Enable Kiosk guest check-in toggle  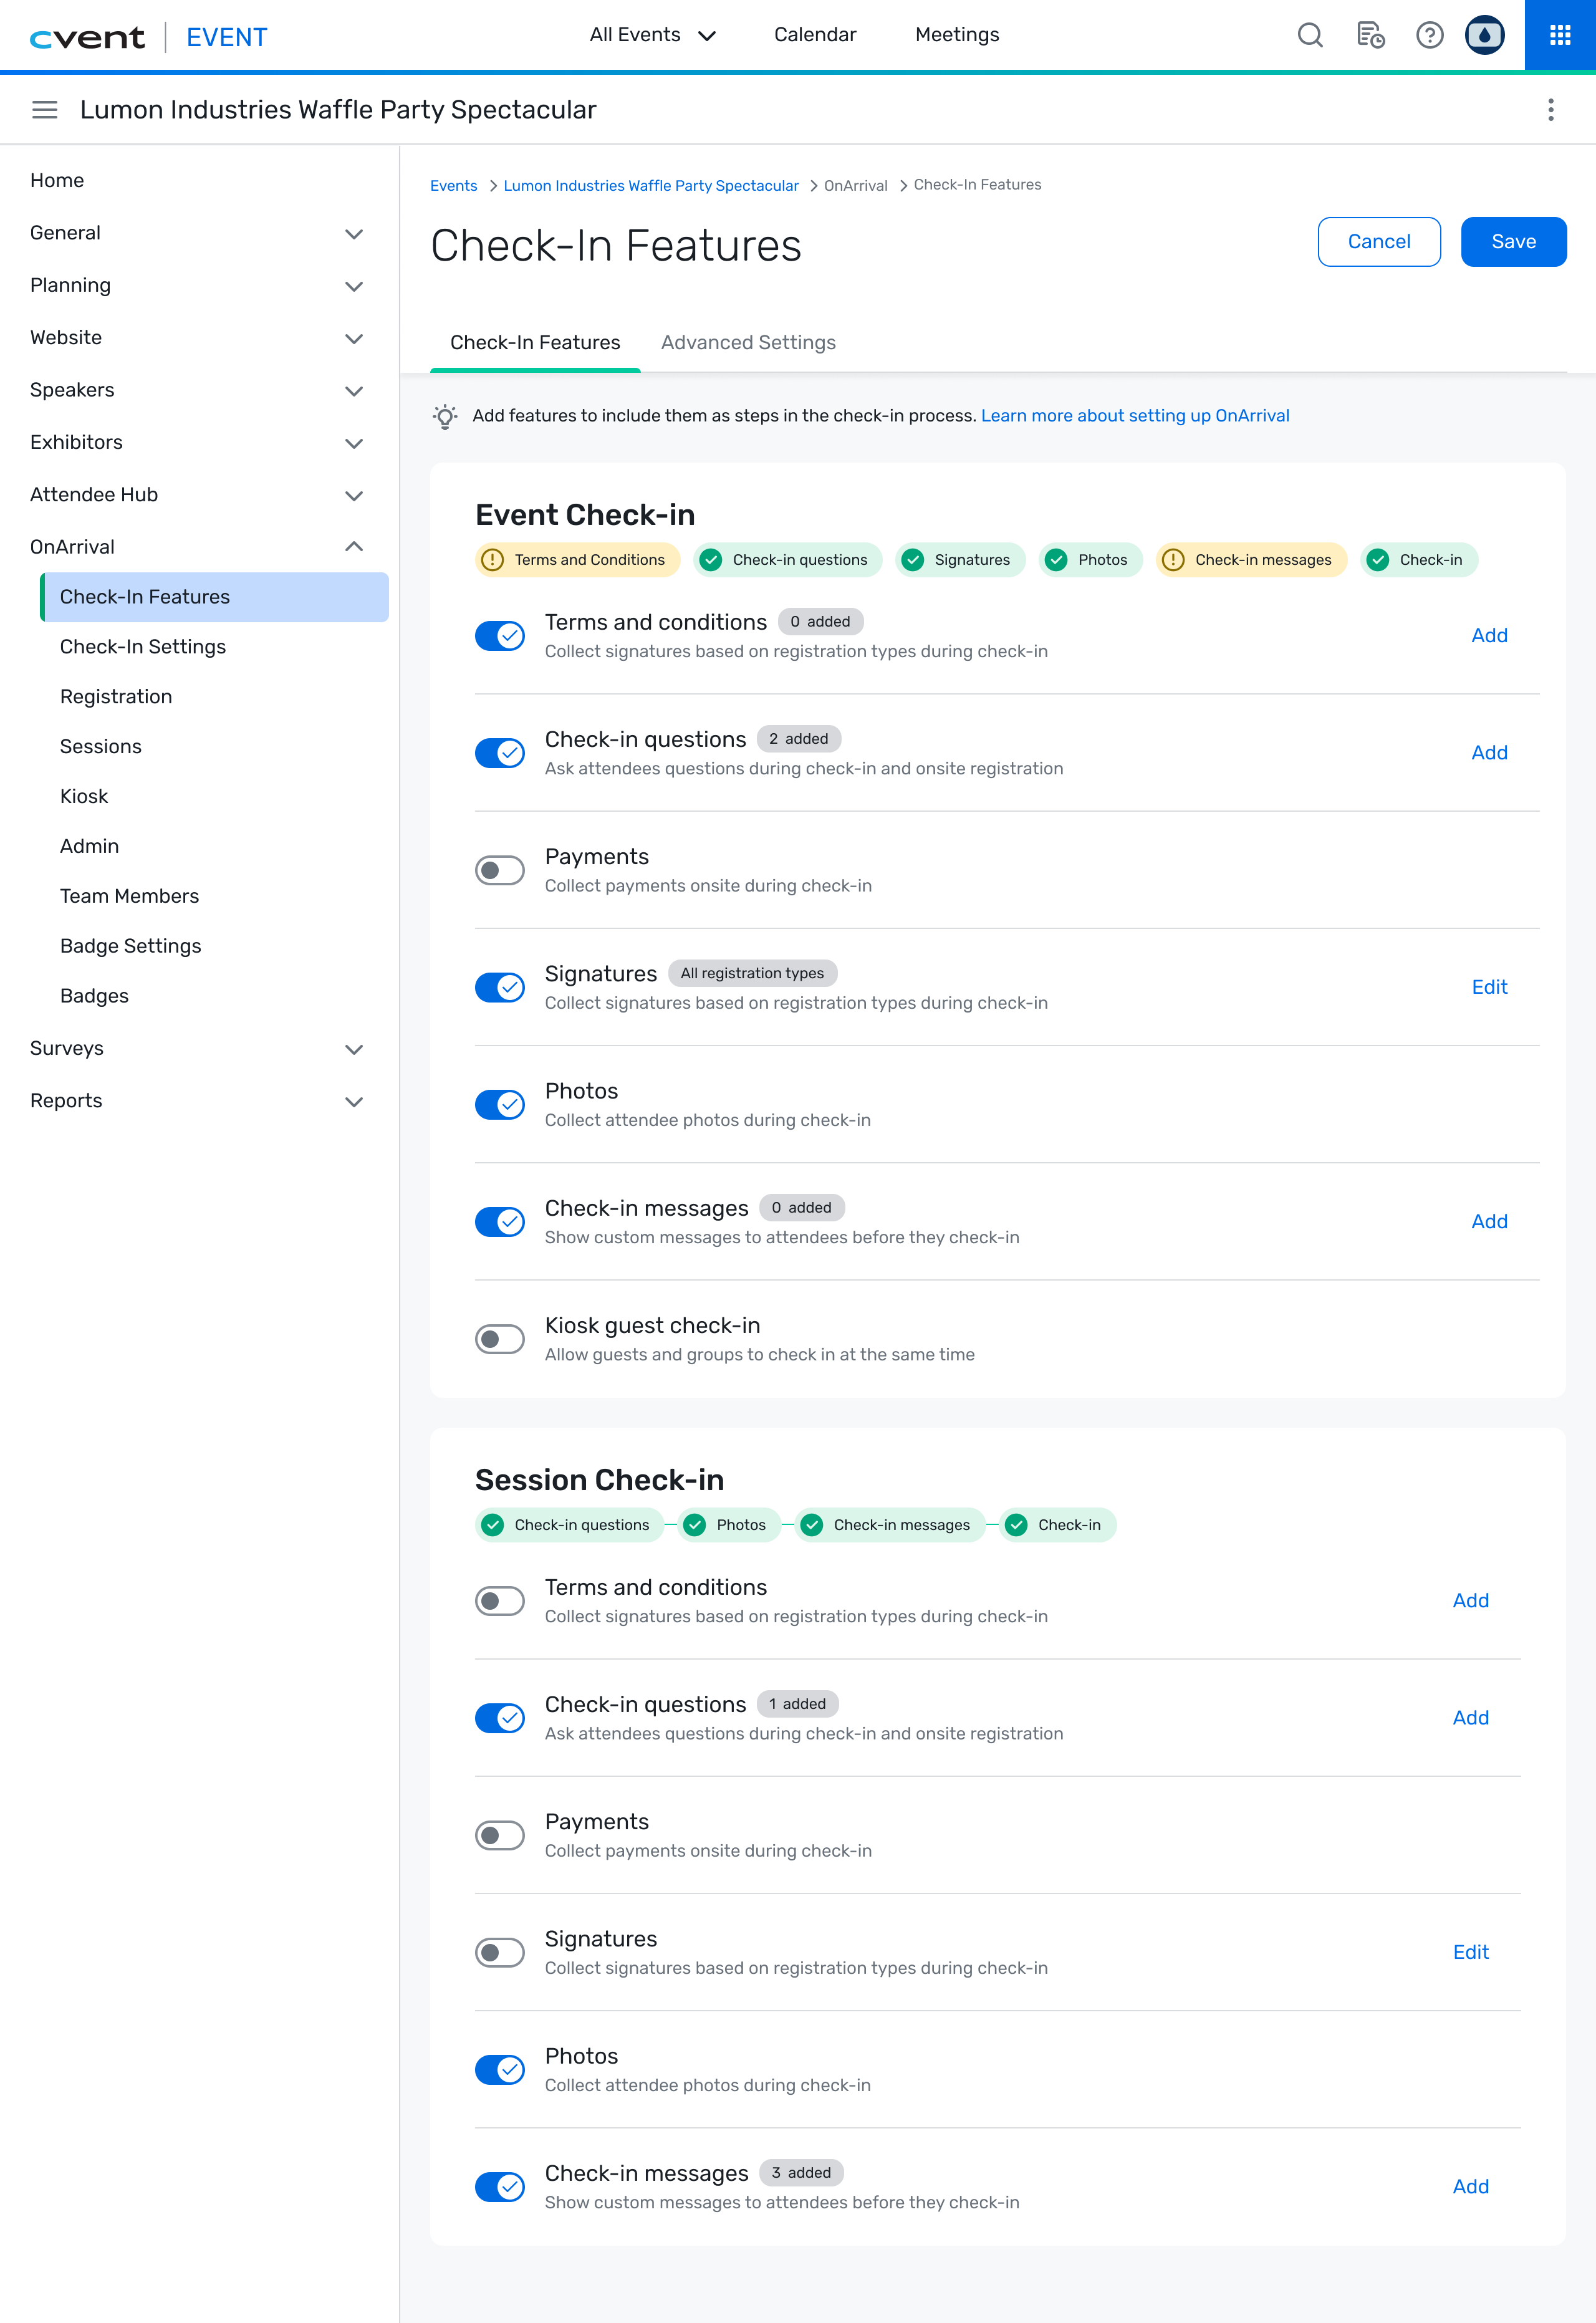500,1339
